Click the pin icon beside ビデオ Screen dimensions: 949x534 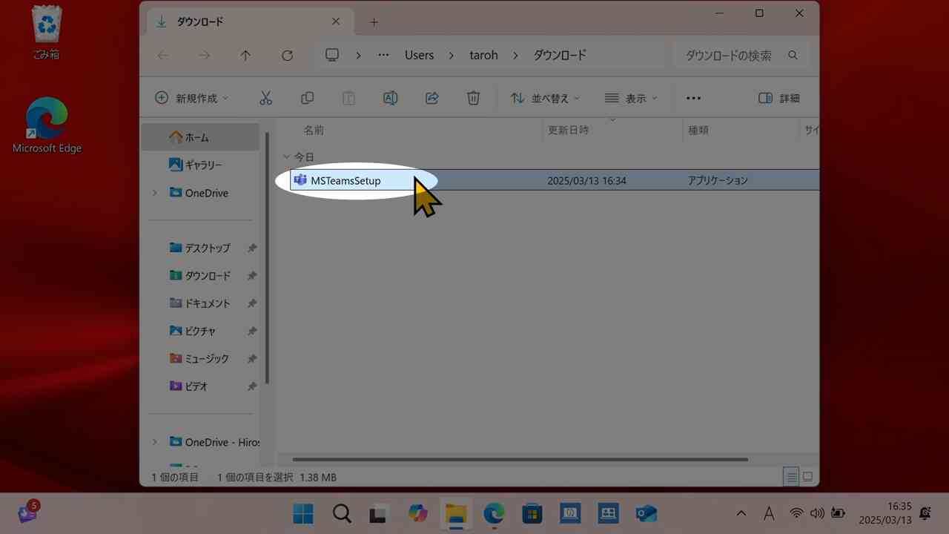click(x=252, y=386)
